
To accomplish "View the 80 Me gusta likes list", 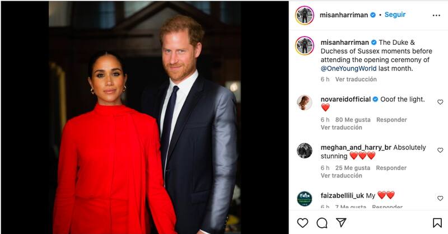I will point(353,120).
